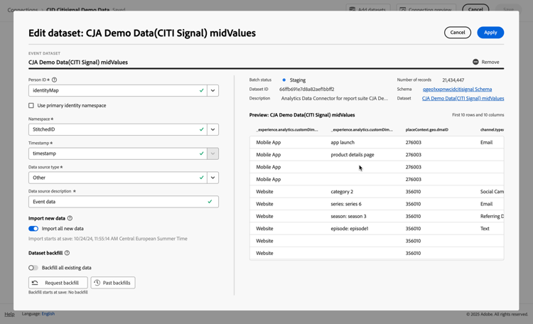533x324 pixels.
Task: Cancel the Edit dataset dialog
Action: point(457,32)
